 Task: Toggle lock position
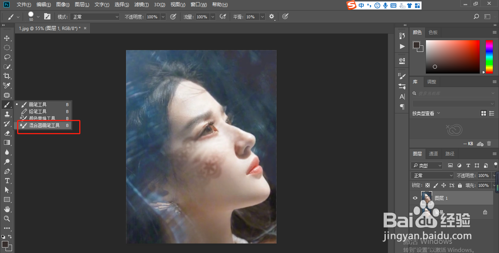(443, 185)
